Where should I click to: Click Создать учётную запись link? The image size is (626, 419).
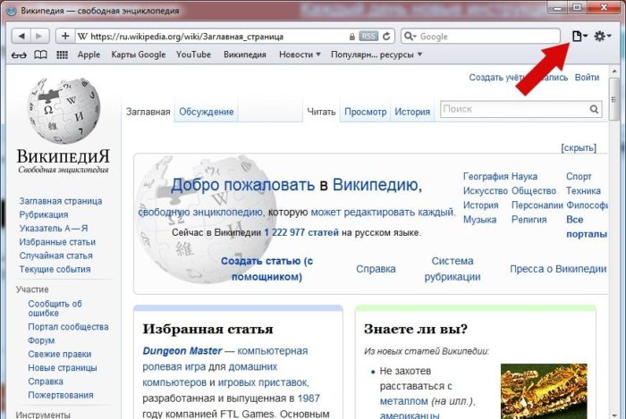[518, 78]
